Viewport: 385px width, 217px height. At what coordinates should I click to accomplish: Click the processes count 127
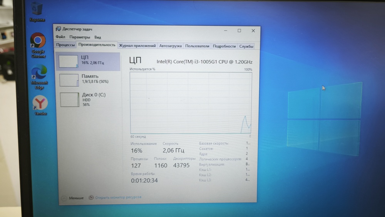click(136, 165)
